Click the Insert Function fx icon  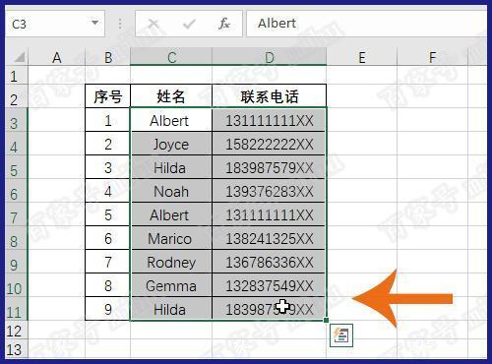[224, 24]
